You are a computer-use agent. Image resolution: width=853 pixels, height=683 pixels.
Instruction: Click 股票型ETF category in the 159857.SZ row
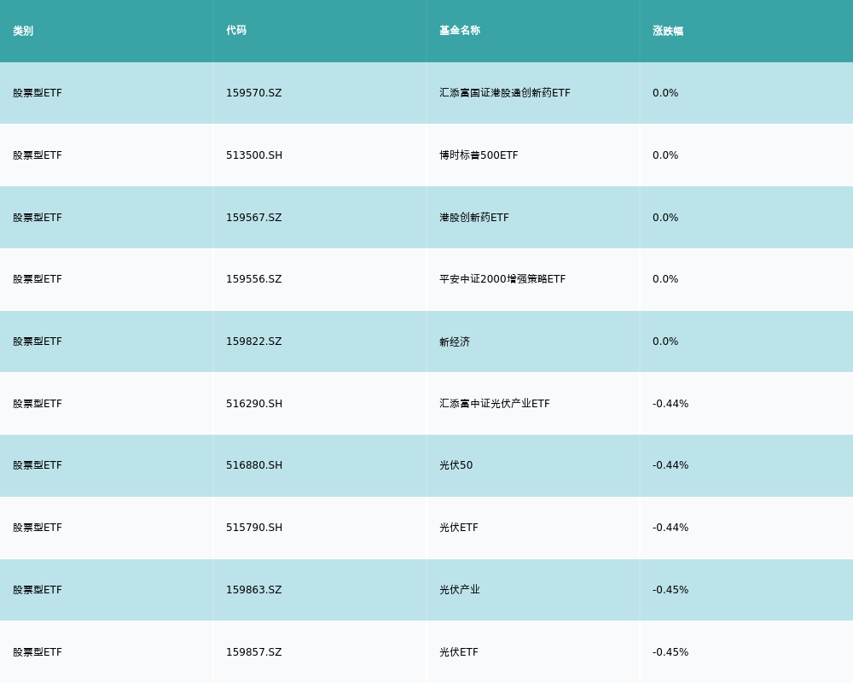coord(38,652)
